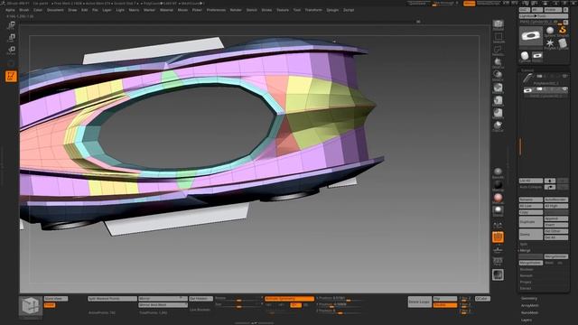This screenshot has height=325, width=578.
Task: Click the Split Masked Points button
Action: [x=112, y=299]
